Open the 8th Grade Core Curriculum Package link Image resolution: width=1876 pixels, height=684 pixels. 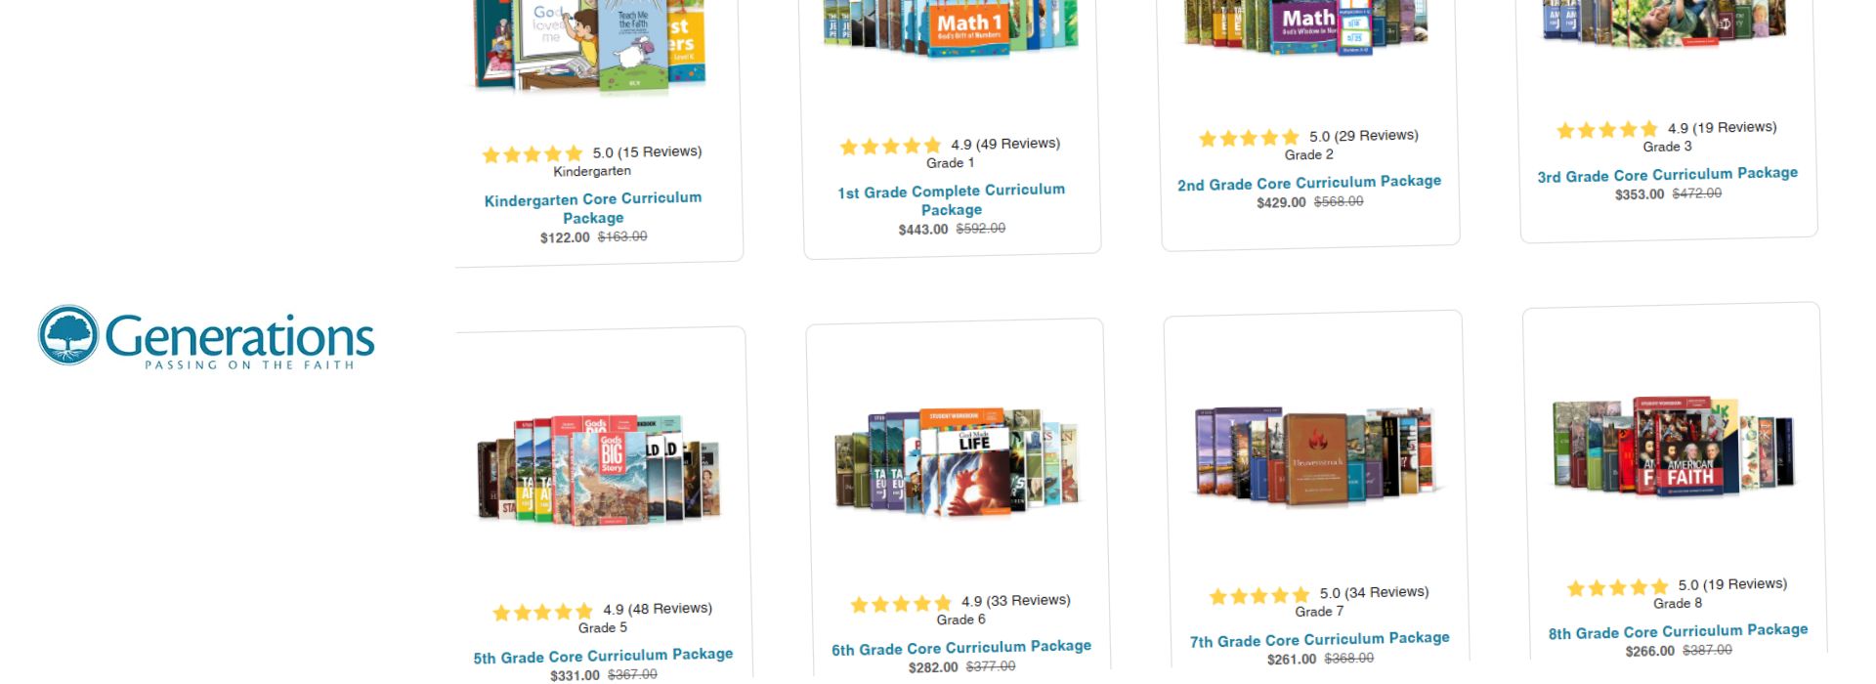pos(1679,631)
